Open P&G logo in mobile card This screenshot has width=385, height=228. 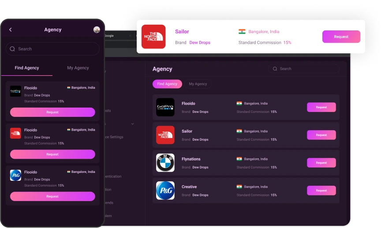point(15,175)
